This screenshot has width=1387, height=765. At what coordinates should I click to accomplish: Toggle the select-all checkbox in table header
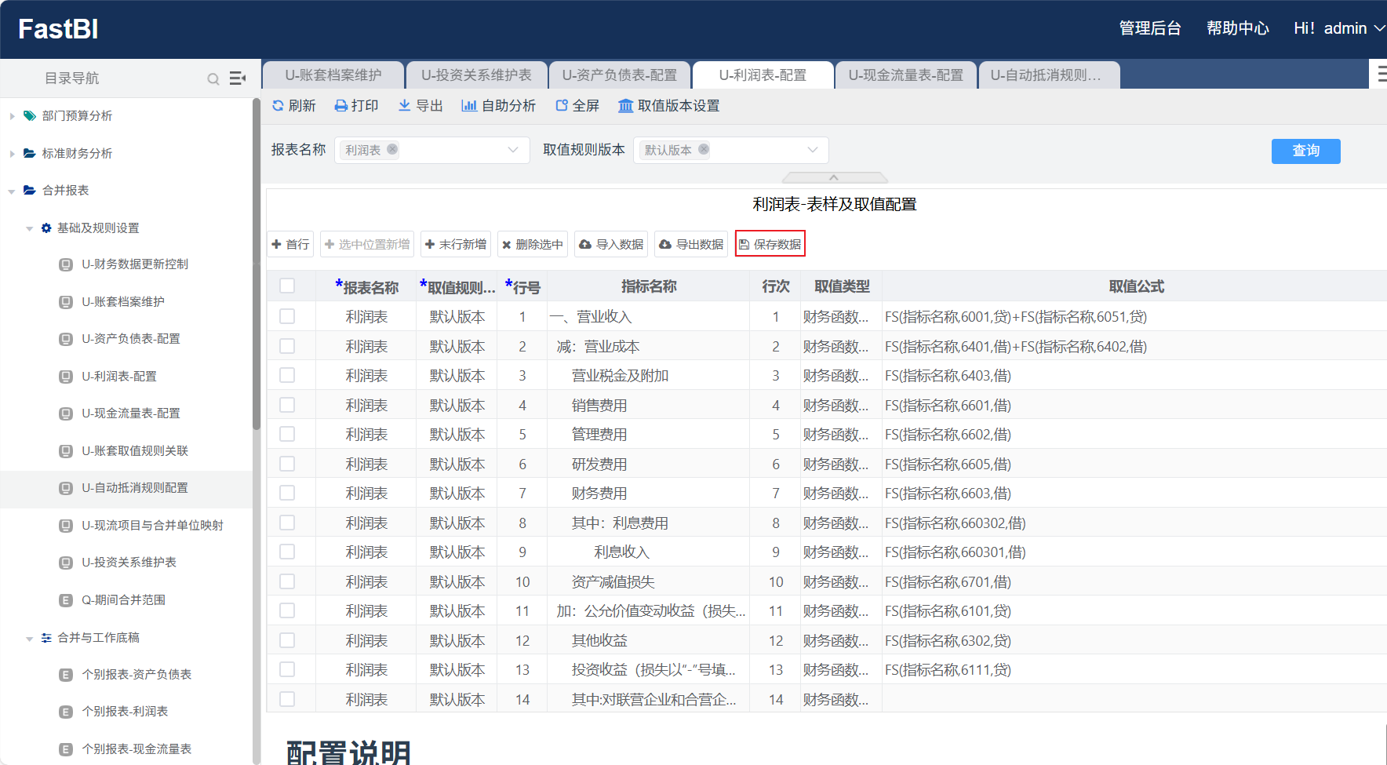[x=287, y=286]
